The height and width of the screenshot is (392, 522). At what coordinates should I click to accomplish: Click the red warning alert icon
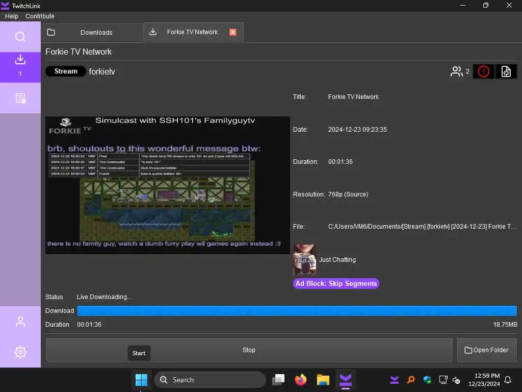(x=483, y=71)
